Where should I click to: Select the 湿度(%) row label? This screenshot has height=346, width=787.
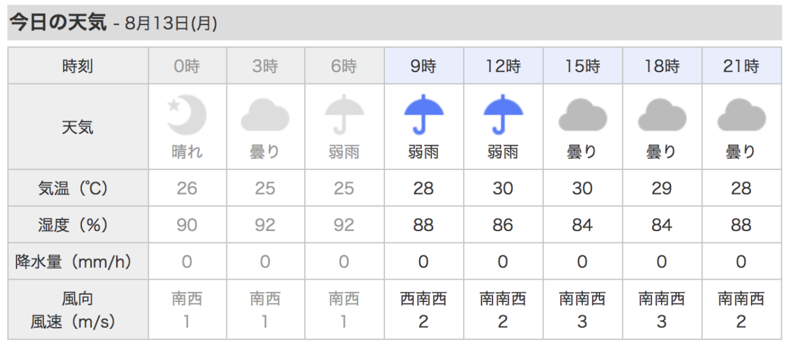click(x=73, y=225)
